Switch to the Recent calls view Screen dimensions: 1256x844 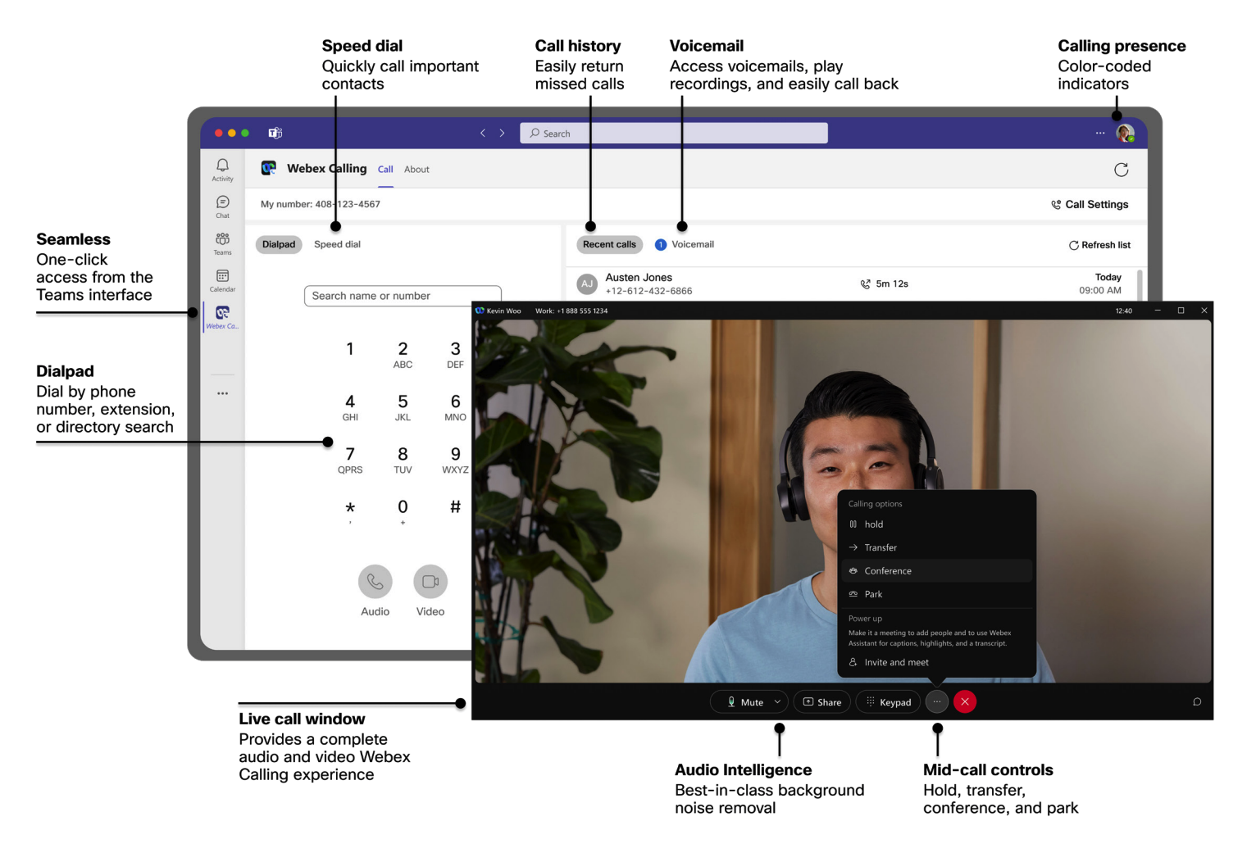click(609, 244)
